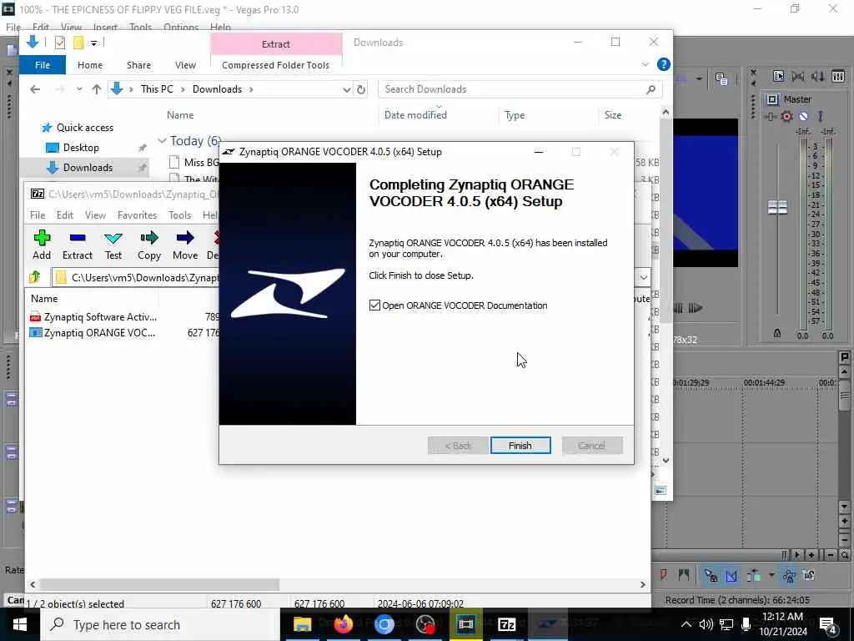This screenshot has height=641, width=854.
Task: Switch to the Share ribbon tab
Action: [x=139, y=65]
